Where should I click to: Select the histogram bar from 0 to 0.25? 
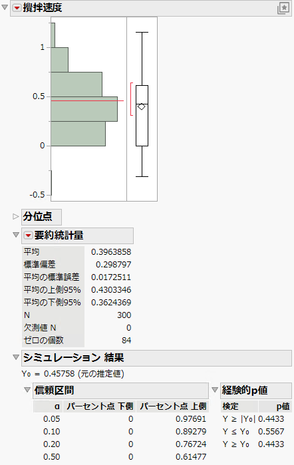78,134
